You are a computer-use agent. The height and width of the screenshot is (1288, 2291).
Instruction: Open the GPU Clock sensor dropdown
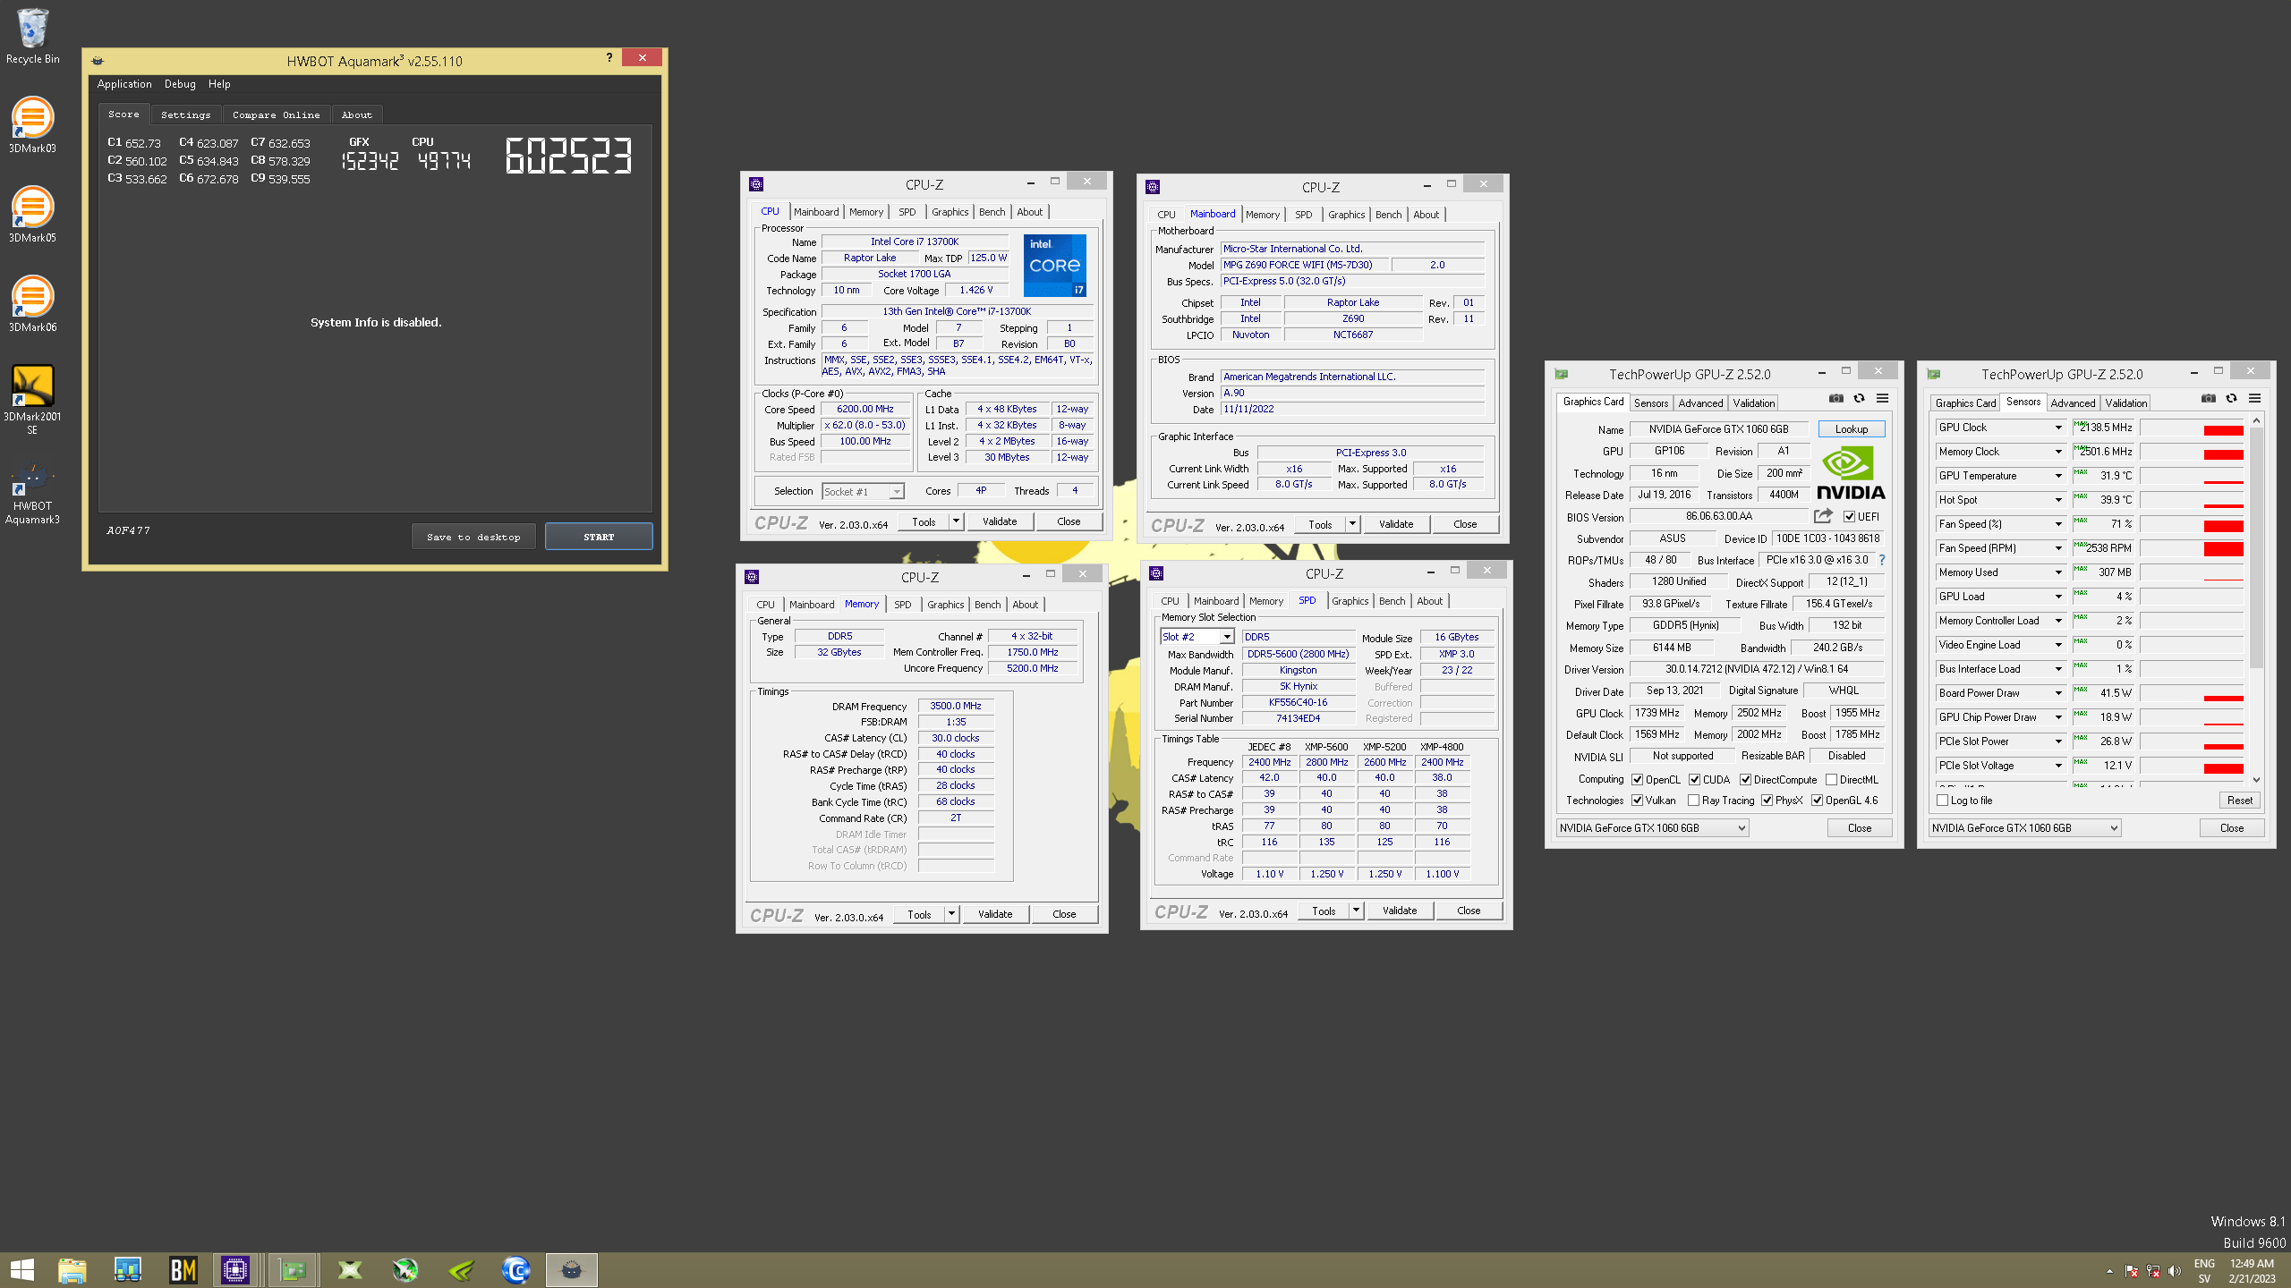[x=2058, y=428]
